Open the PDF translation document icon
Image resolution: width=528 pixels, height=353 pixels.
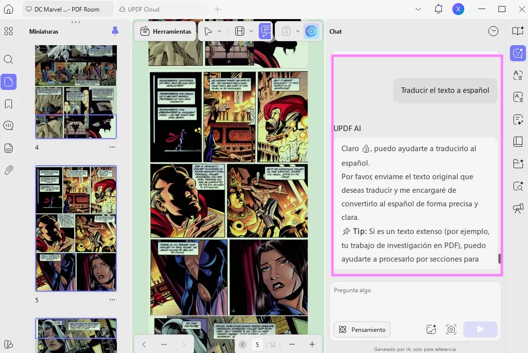click(x=518, y=97)
